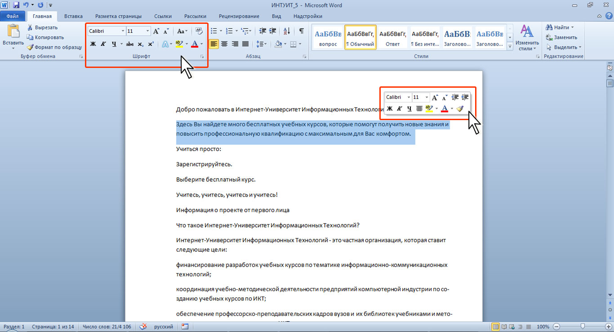Select center alignment in ribbon
This screenshot has height=332, width=614.
tap(224, 44)
